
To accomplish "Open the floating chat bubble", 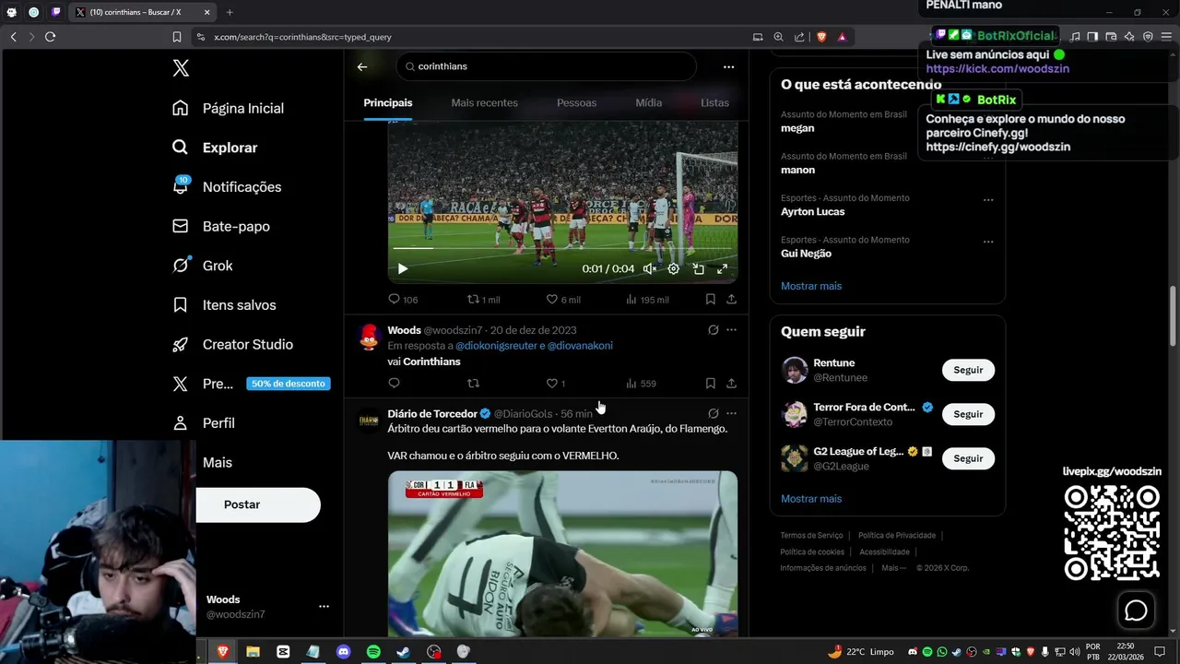I will (x=1136, y=611).
